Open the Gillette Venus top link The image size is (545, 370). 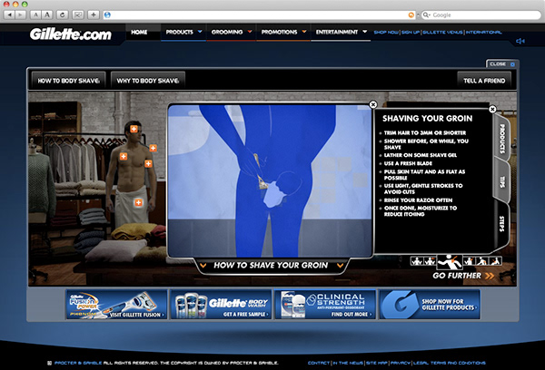pyautogui.click(x=442, y=32)
